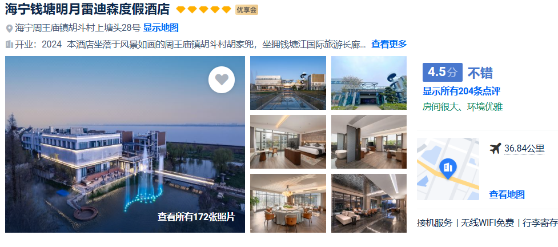Click 查看地图 link beside map
The image size is (558, 247).
(x=507, y=194)
